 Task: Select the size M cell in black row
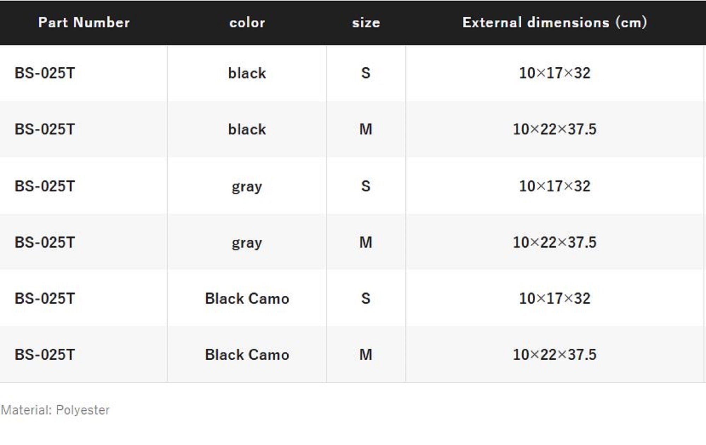click(366, 129)
